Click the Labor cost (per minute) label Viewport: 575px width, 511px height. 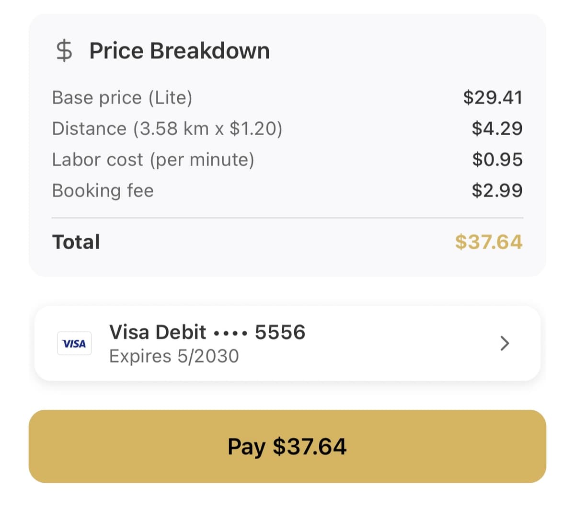[x=153, y=159]
